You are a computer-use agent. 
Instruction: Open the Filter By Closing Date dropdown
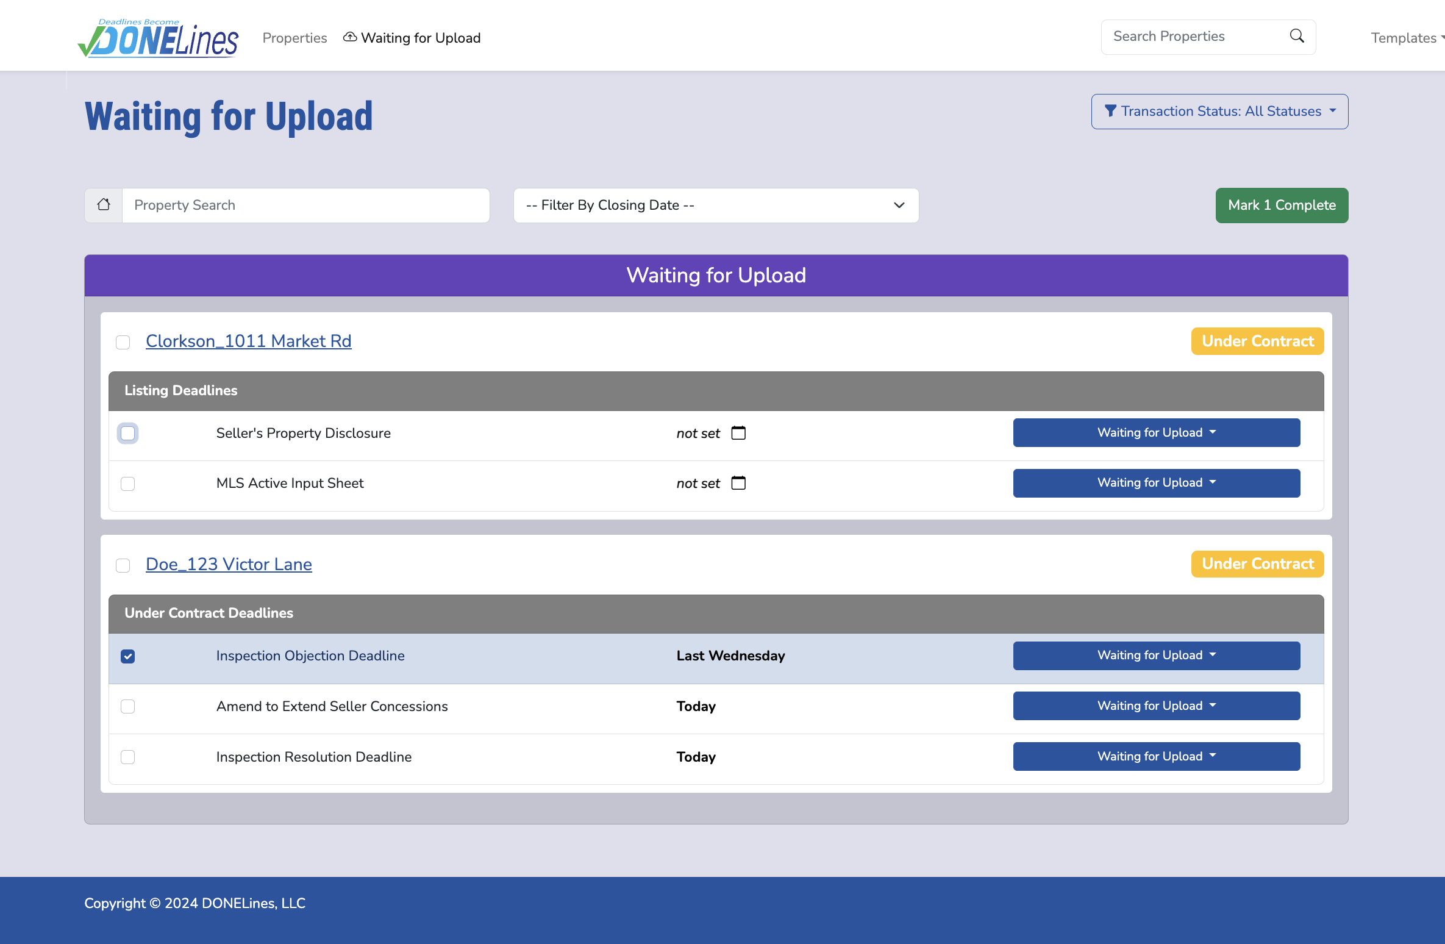(x=715, y=205)
